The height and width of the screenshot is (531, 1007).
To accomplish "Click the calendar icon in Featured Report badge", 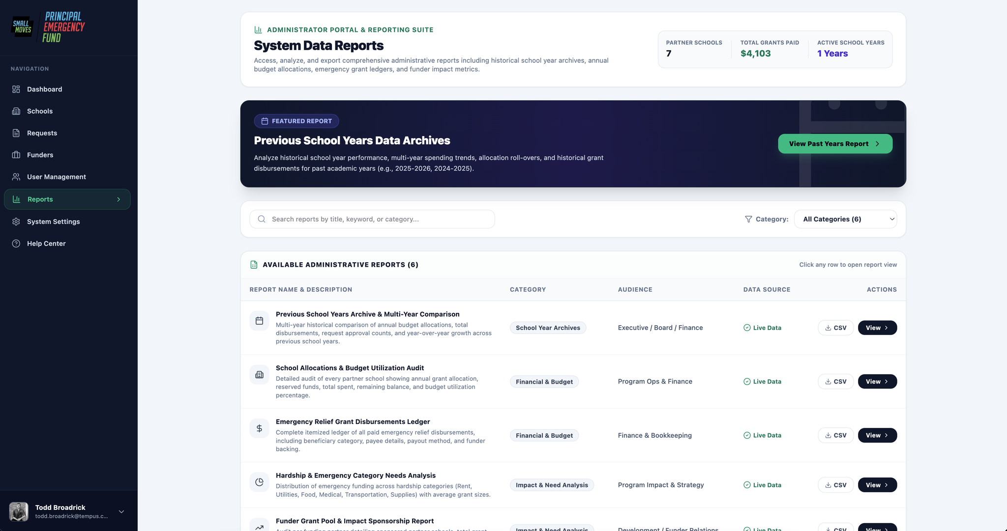I will coord(265,121).
